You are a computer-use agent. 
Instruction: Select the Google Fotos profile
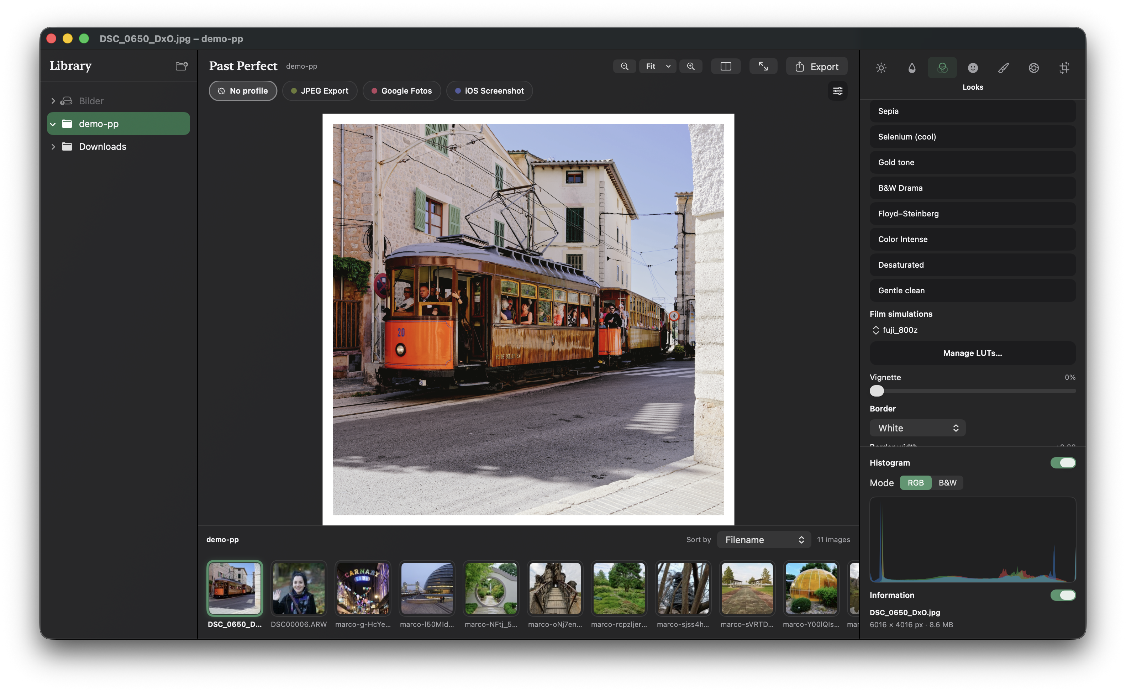click(401, 91)
